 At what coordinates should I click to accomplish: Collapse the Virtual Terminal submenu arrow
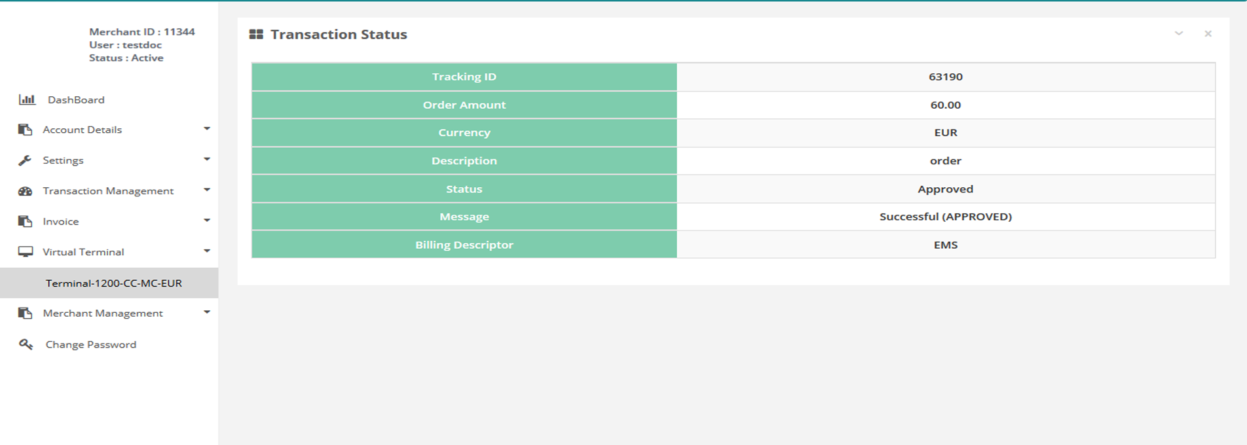pos(207,251)
